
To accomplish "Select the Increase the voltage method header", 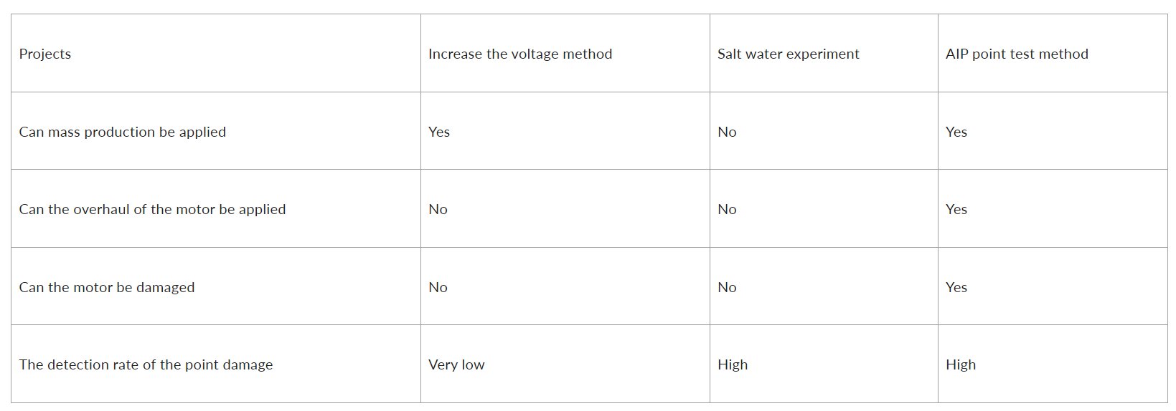I will tap(520, 54).
